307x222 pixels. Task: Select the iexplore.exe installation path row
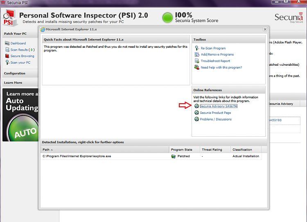[151, 156]
